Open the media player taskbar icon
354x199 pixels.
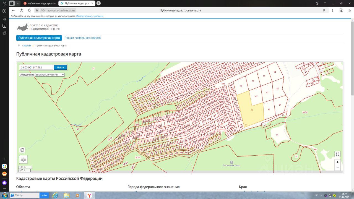pyautogui.click(x=78, y=195)
